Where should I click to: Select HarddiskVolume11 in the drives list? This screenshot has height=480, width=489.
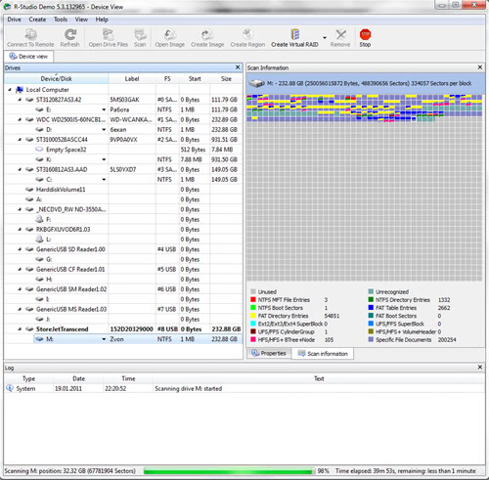point(61,190)
